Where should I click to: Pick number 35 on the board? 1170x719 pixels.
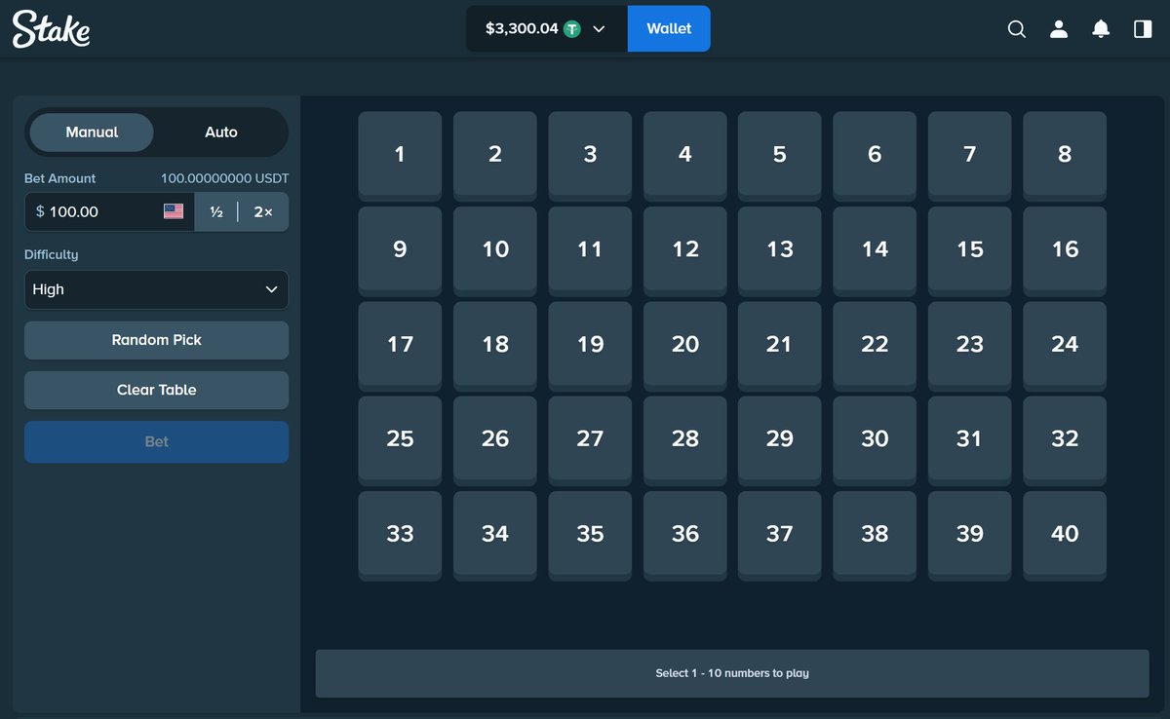(x=590, y=536)
